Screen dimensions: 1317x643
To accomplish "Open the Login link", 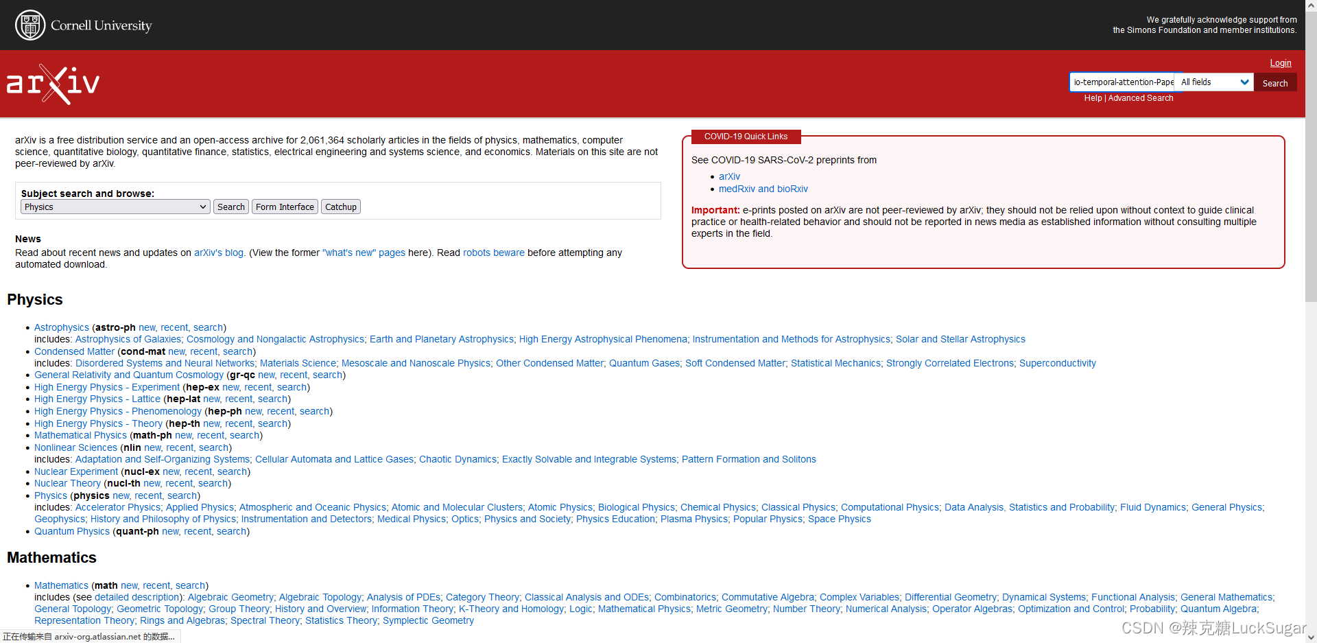I will 1280,63.
